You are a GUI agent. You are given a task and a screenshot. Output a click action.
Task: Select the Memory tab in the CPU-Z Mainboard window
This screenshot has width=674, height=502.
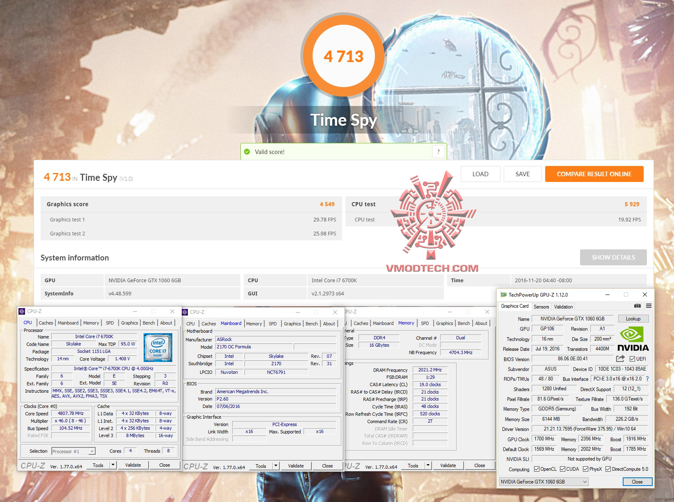click(x=254, y=324)
